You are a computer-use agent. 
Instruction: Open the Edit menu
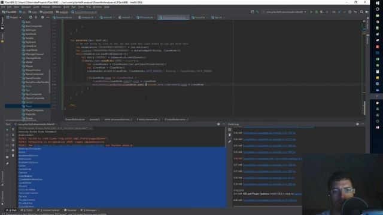coord(10,7)
